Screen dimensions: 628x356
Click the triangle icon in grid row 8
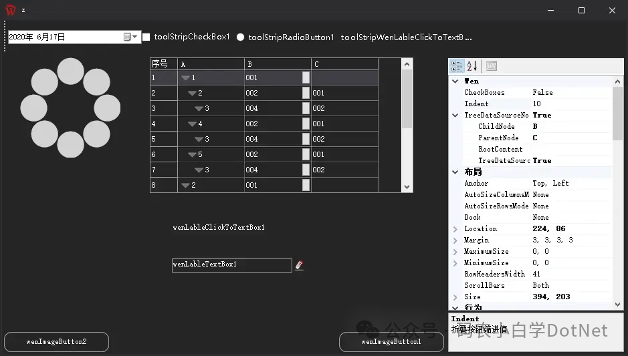(185, 185)
